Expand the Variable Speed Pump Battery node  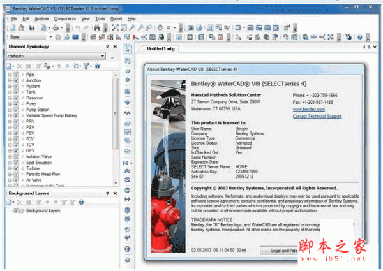coord(10,115)
